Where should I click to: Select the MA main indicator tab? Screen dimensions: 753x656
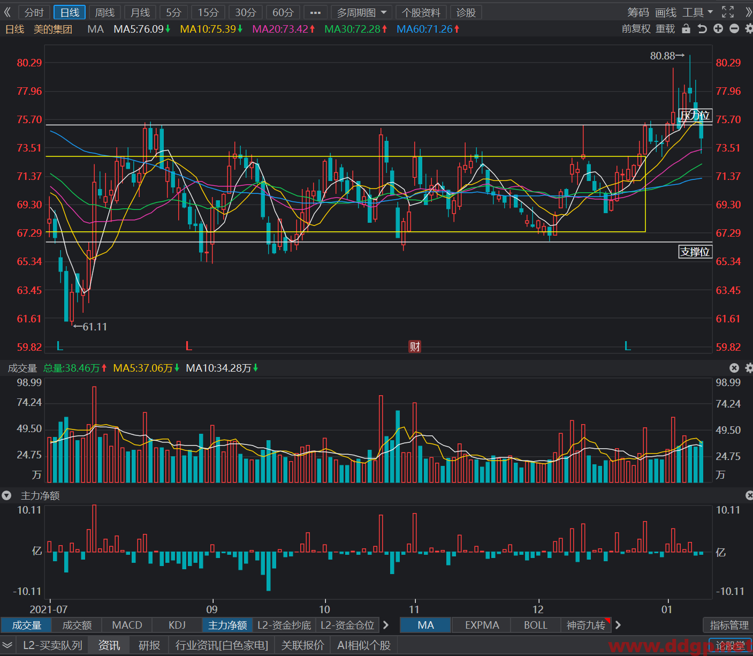click(x=426, y=625)
